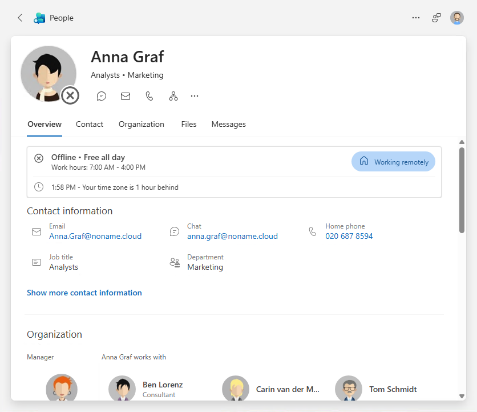Screen dimensions: 477x412
Task: Open the ellipsis menu in the top bar
Action: [x=416, y=18]
